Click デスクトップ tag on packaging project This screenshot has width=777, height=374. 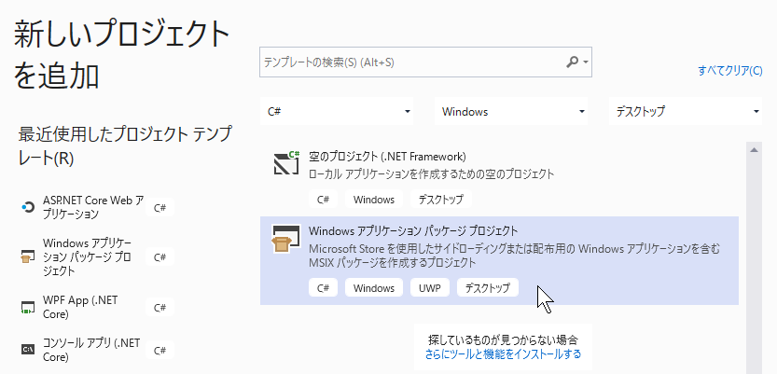point(488,288)
